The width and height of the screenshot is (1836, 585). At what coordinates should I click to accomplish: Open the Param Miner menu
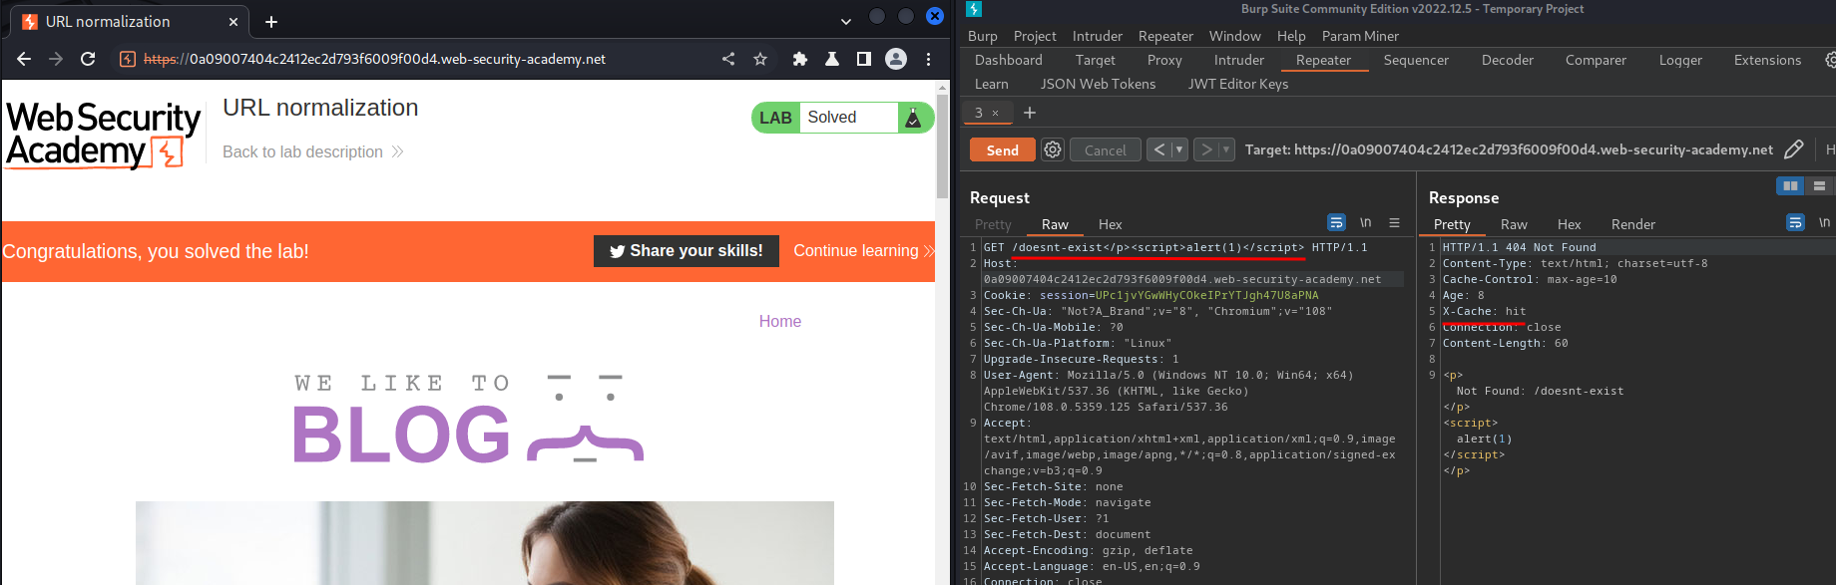point(1360,36)
